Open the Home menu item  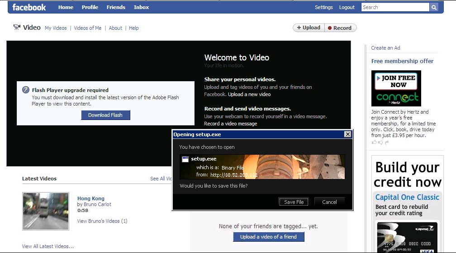pos(66,7)
